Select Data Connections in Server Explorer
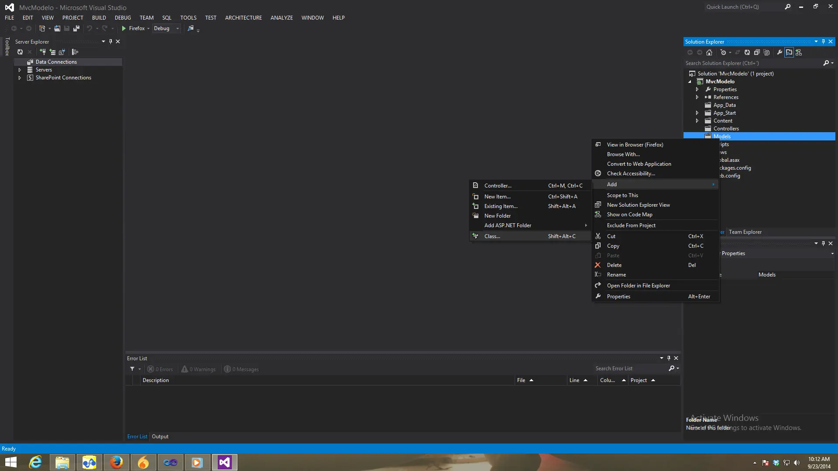This screenshot has height=471, width=838. [x=56, y=62]
